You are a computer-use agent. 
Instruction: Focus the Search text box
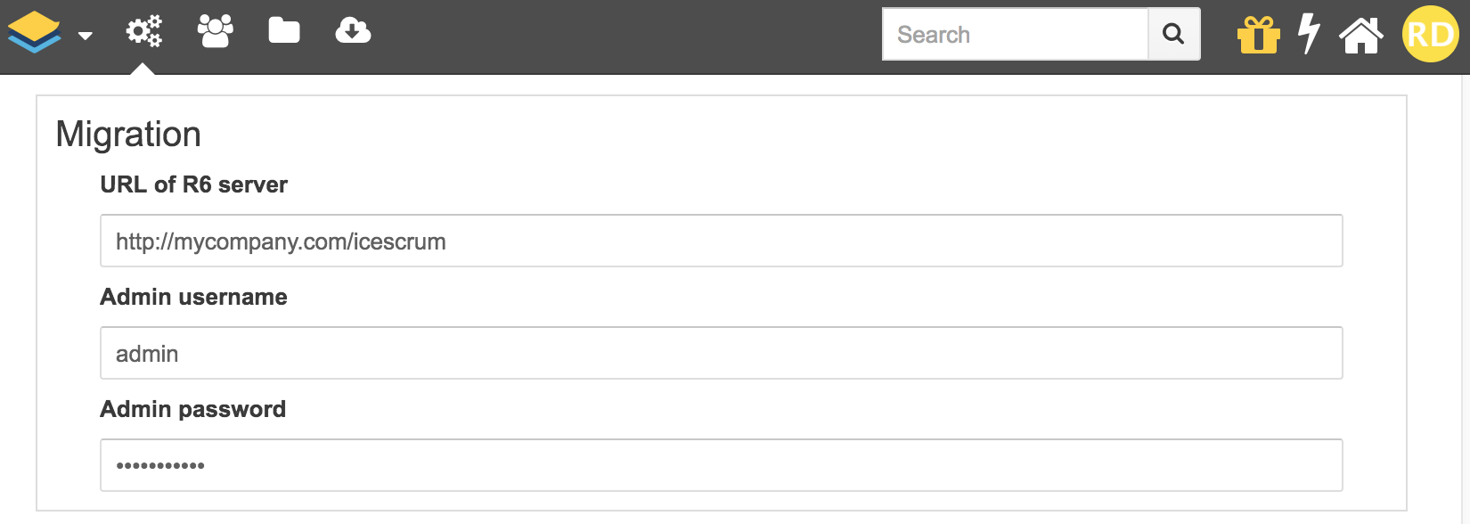[x=1015, y=35]
